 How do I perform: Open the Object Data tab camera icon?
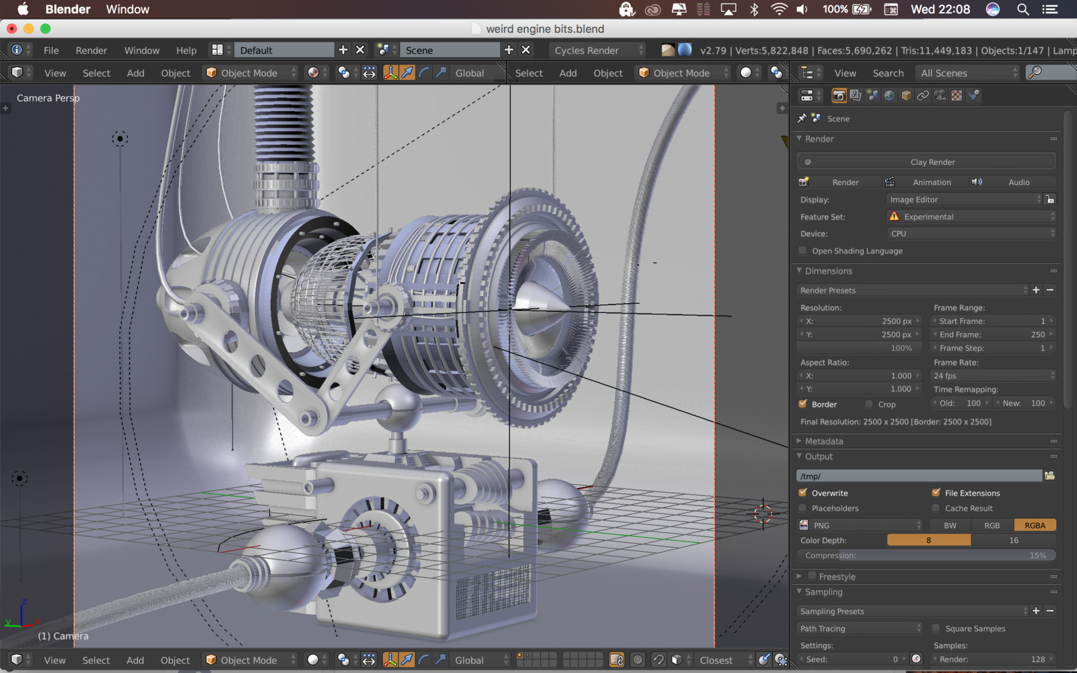click(940, 96)
